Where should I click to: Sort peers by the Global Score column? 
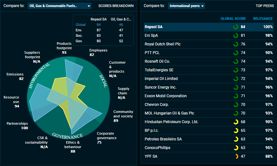click(233, 19)
